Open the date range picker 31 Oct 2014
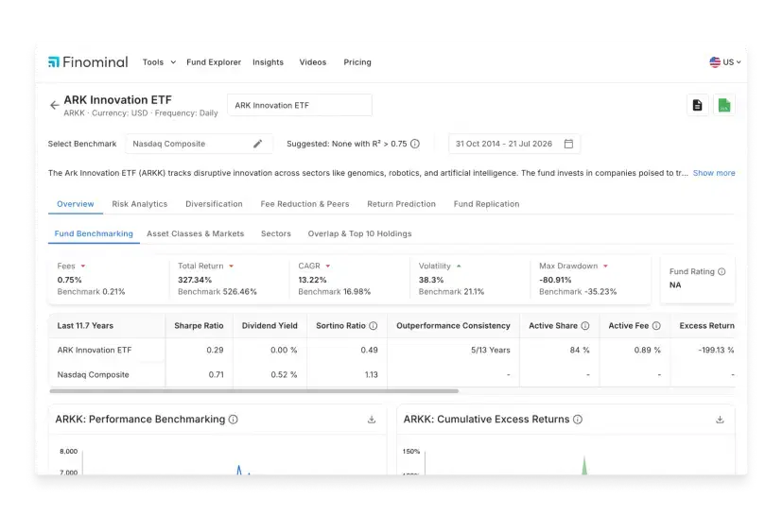The width and height of the screenshot is (783, 516). [514, 144]
